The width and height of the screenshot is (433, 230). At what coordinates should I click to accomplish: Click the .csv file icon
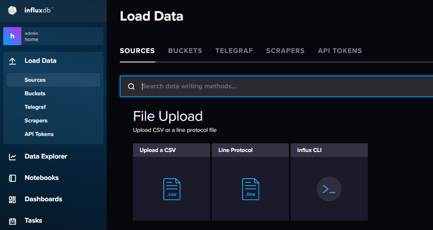172,189
